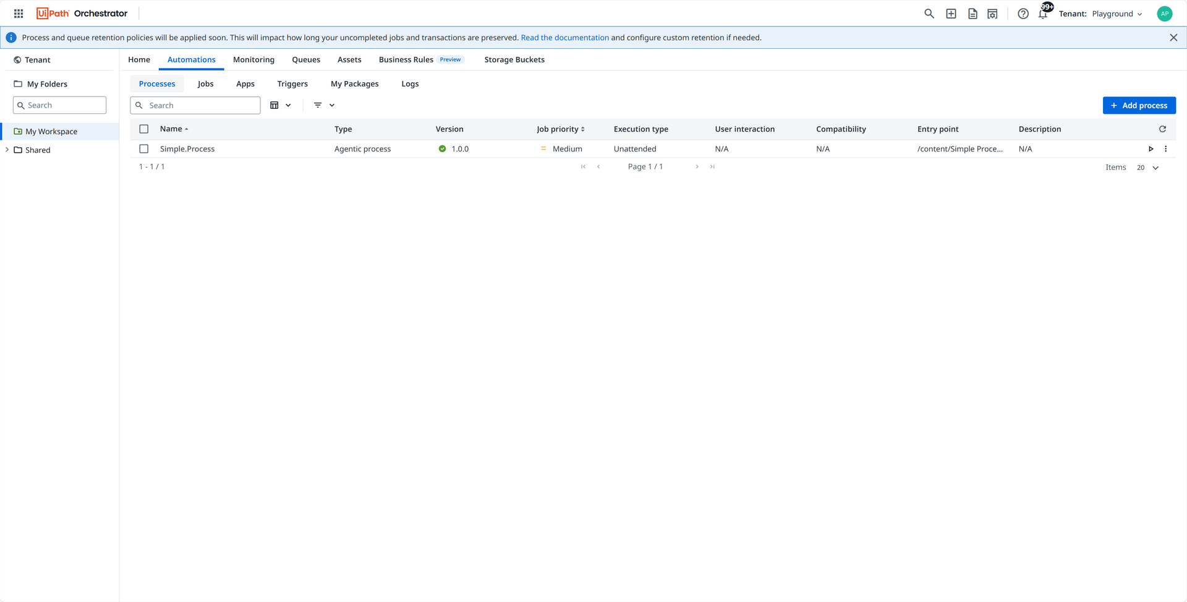This screenshot has width=1187, height=602.
Task: Expand the Shared folder tree node
Action: [7, 150]
